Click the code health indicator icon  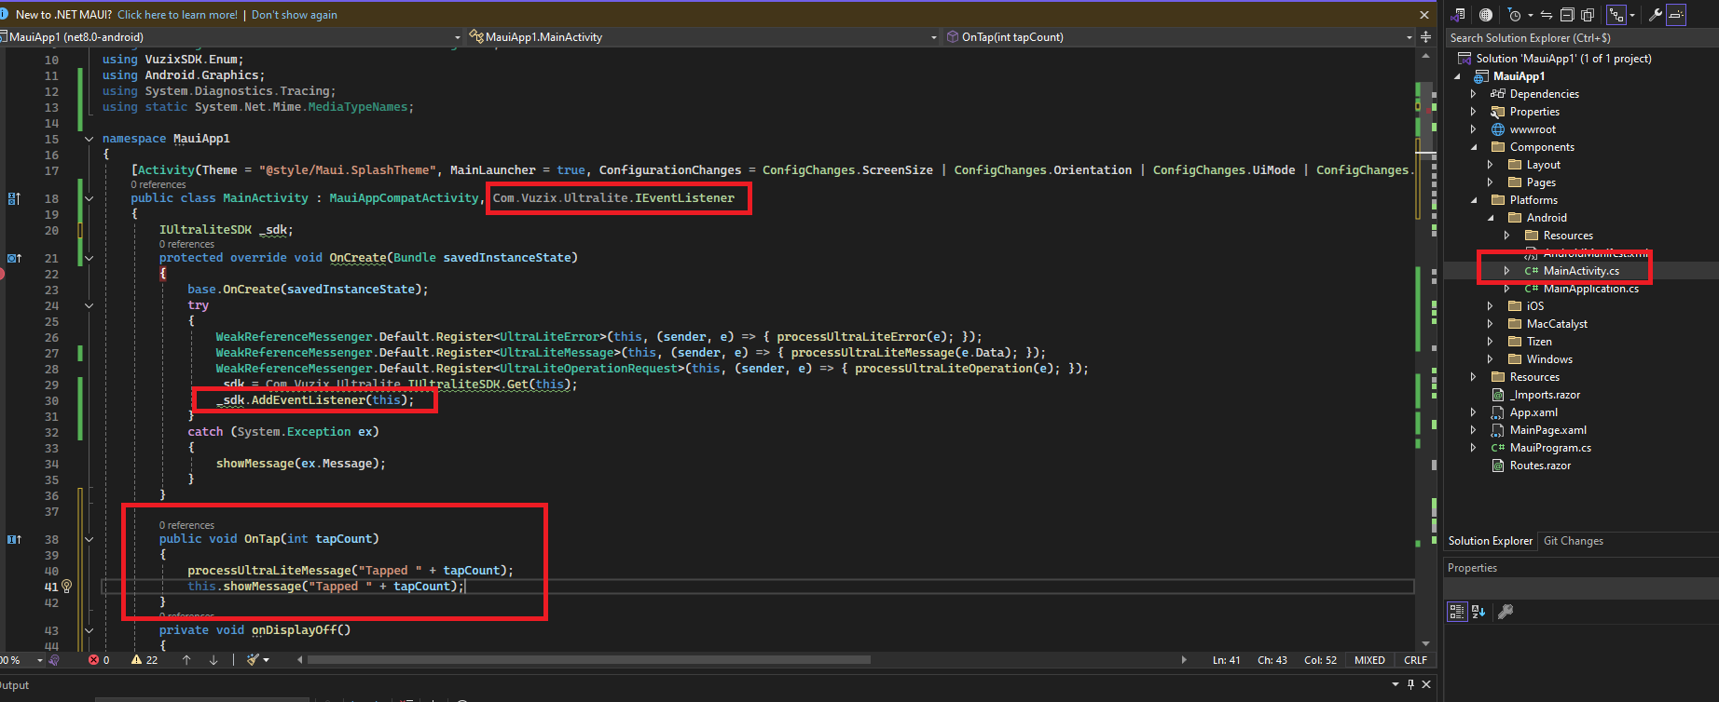point(54,660)
